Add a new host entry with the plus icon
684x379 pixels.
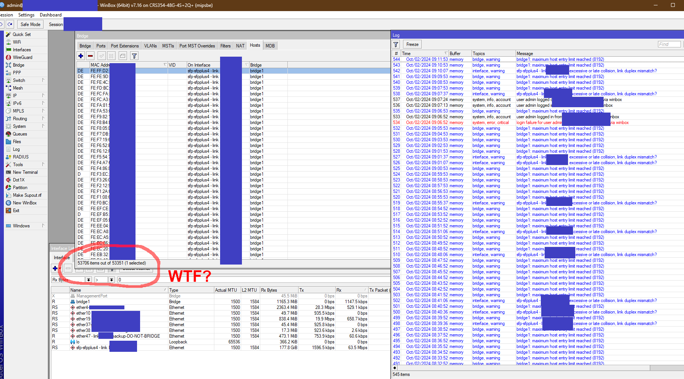tap(81, 56)
